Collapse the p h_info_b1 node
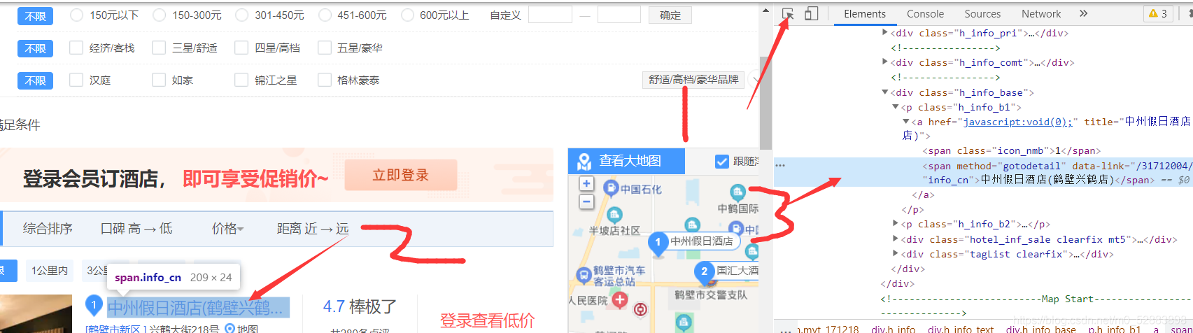Image resolution: width=1193 pixels, height=333 pixels. tap(895, 107)
